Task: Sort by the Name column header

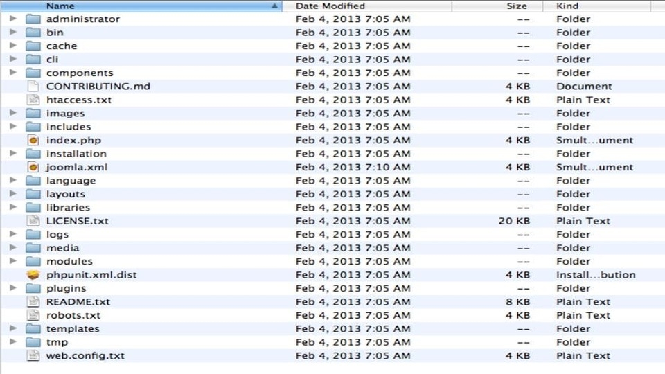Action: (141, 6)
